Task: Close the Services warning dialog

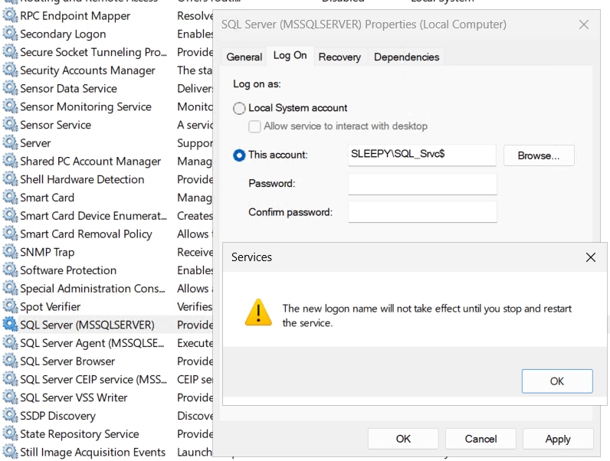Action: coord(590,258)
